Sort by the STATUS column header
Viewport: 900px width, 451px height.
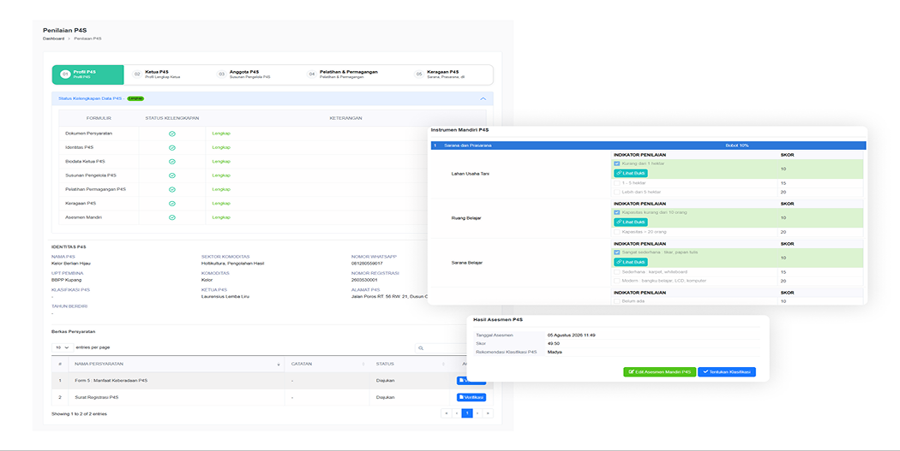coord(409,364)
